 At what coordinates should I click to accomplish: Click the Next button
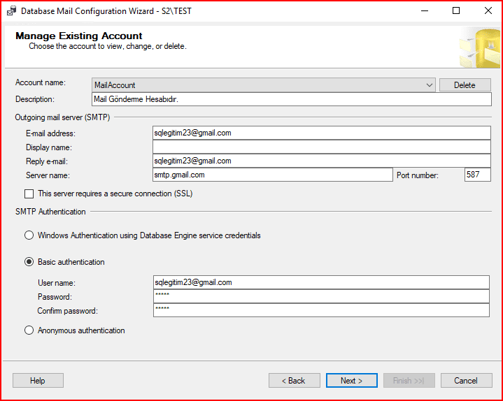pos(351,381)
